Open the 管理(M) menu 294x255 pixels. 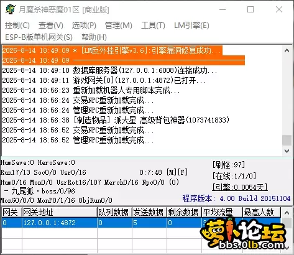pyautogui.click(x=119, y=25)
